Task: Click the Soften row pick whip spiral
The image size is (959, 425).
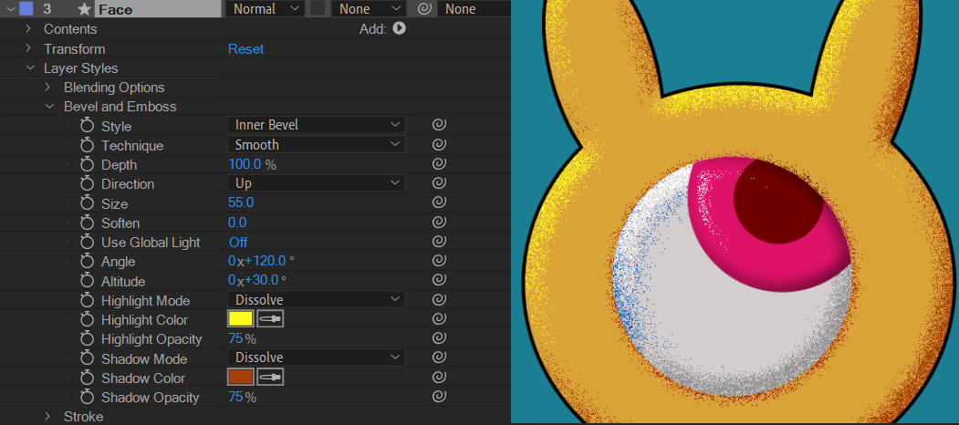Action: point(439,222)
